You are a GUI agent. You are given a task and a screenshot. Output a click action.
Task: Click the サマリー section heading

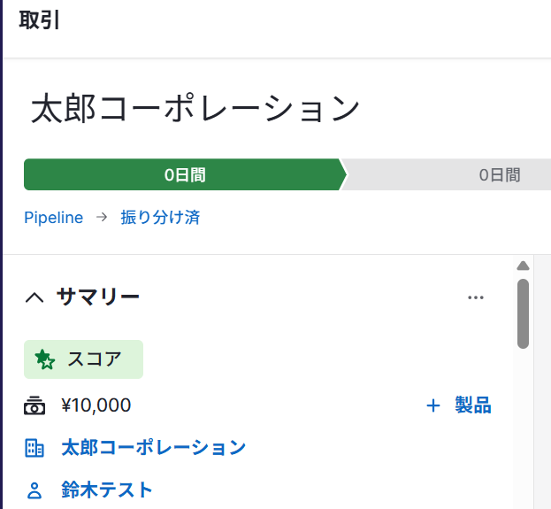click(x=98, y=297)
